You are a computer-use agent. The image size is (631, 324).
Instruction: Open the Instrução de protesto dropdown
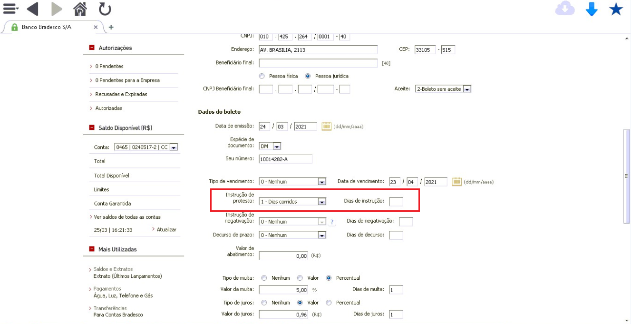[x=292, y=202]
